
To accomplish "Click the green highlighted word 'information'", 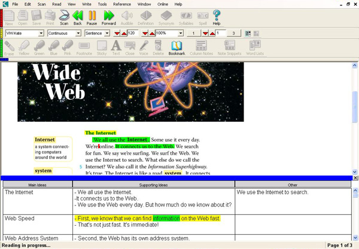I will 166,219.
